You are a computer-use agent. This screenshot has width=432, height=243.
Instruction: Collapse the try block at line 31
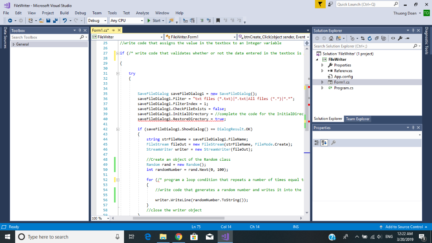click(x=118, y=73)
